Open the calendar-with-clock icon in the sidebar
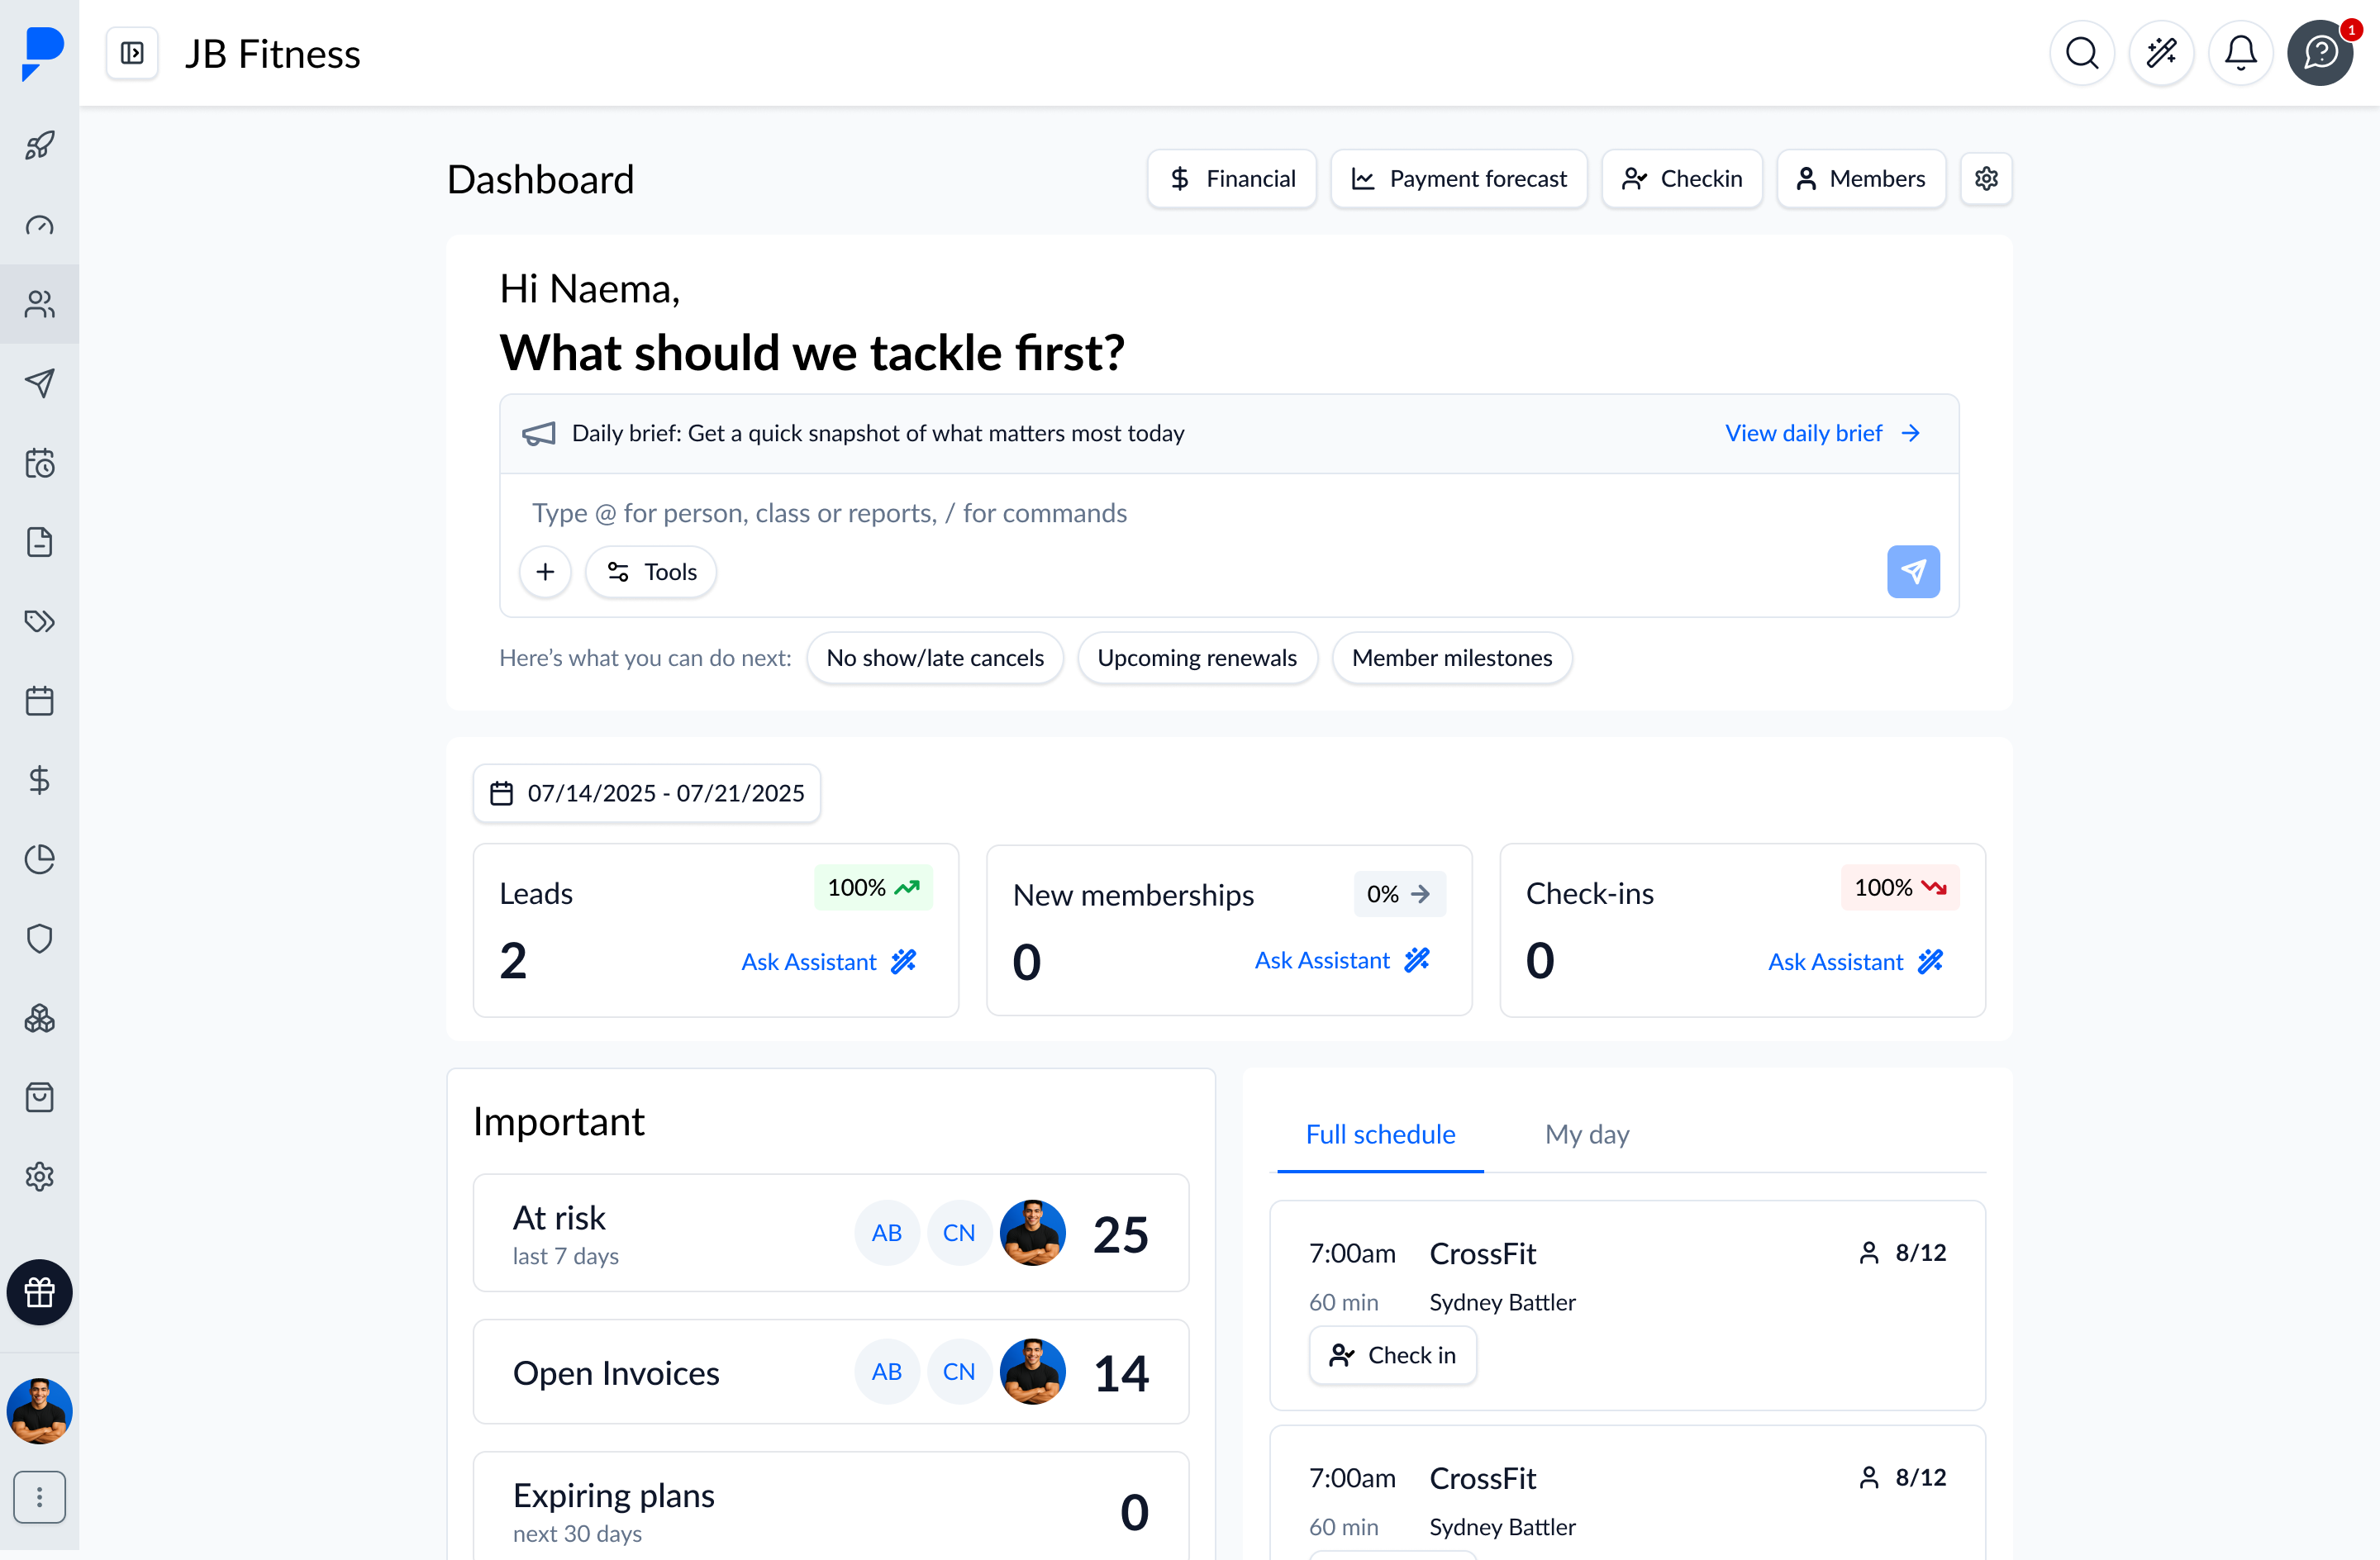The height and width of the screenshot is (1560, 2380). [x=40, y=463]
